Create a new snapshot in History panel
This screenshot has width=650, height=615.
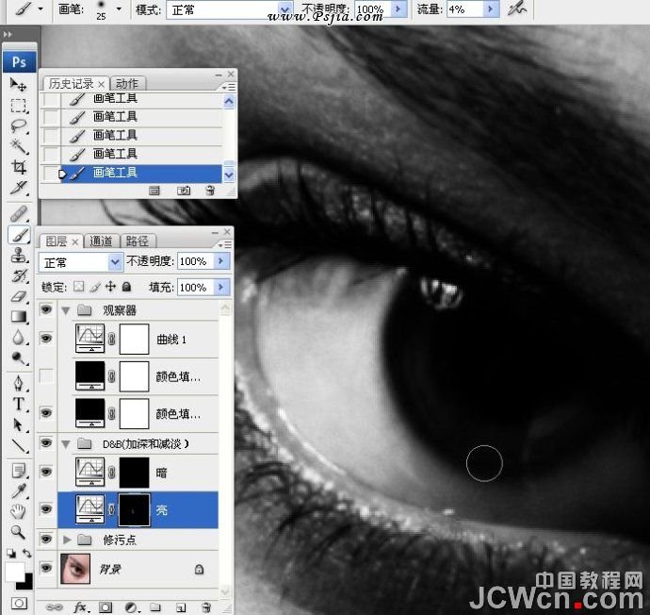click(x=184, y=191)
